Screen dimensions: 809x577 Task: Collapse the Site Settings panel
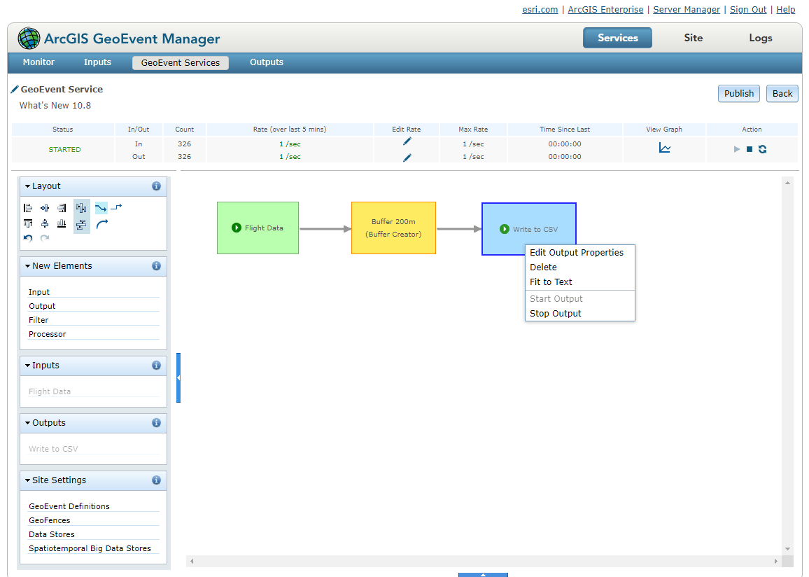pos(26,480)
